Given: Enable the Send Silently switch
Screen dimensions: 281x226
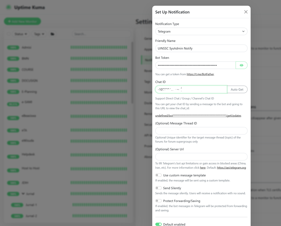Looking at the screenshot, I should coord(158,188).
